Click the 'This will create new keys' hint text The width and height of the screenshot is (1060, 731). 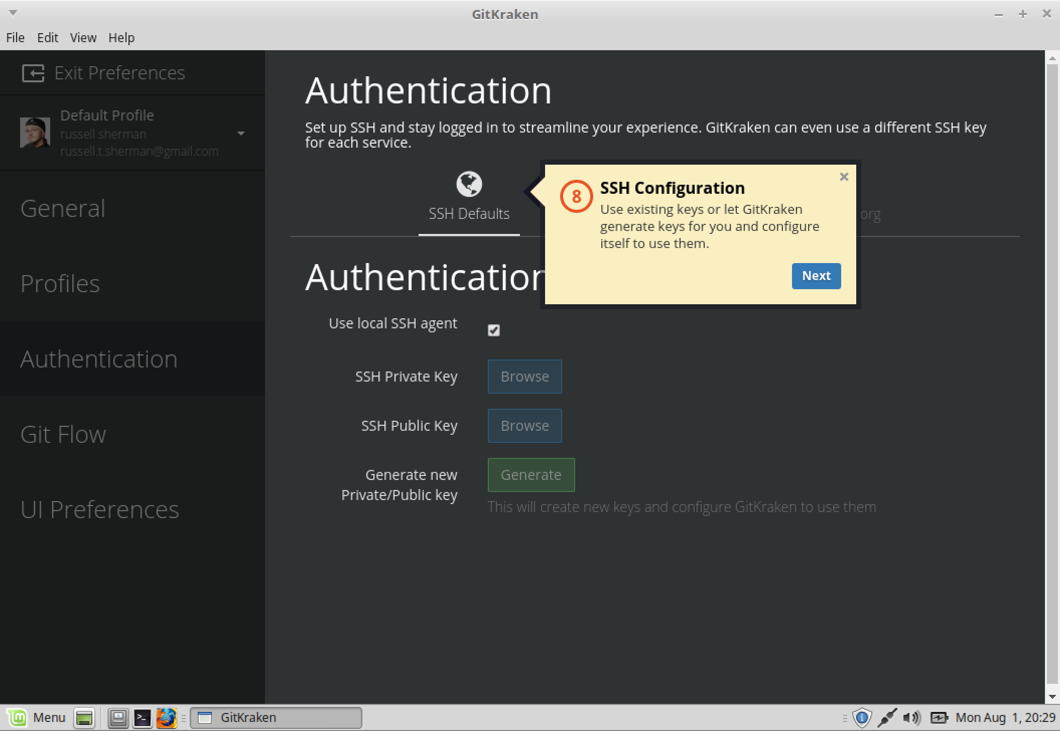click(682, 507)
